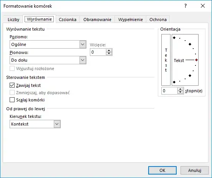Click the Kontekst dropdown arrow
Image resolution: width=212 pixels, height=178 pixels.
coord(57,124)
